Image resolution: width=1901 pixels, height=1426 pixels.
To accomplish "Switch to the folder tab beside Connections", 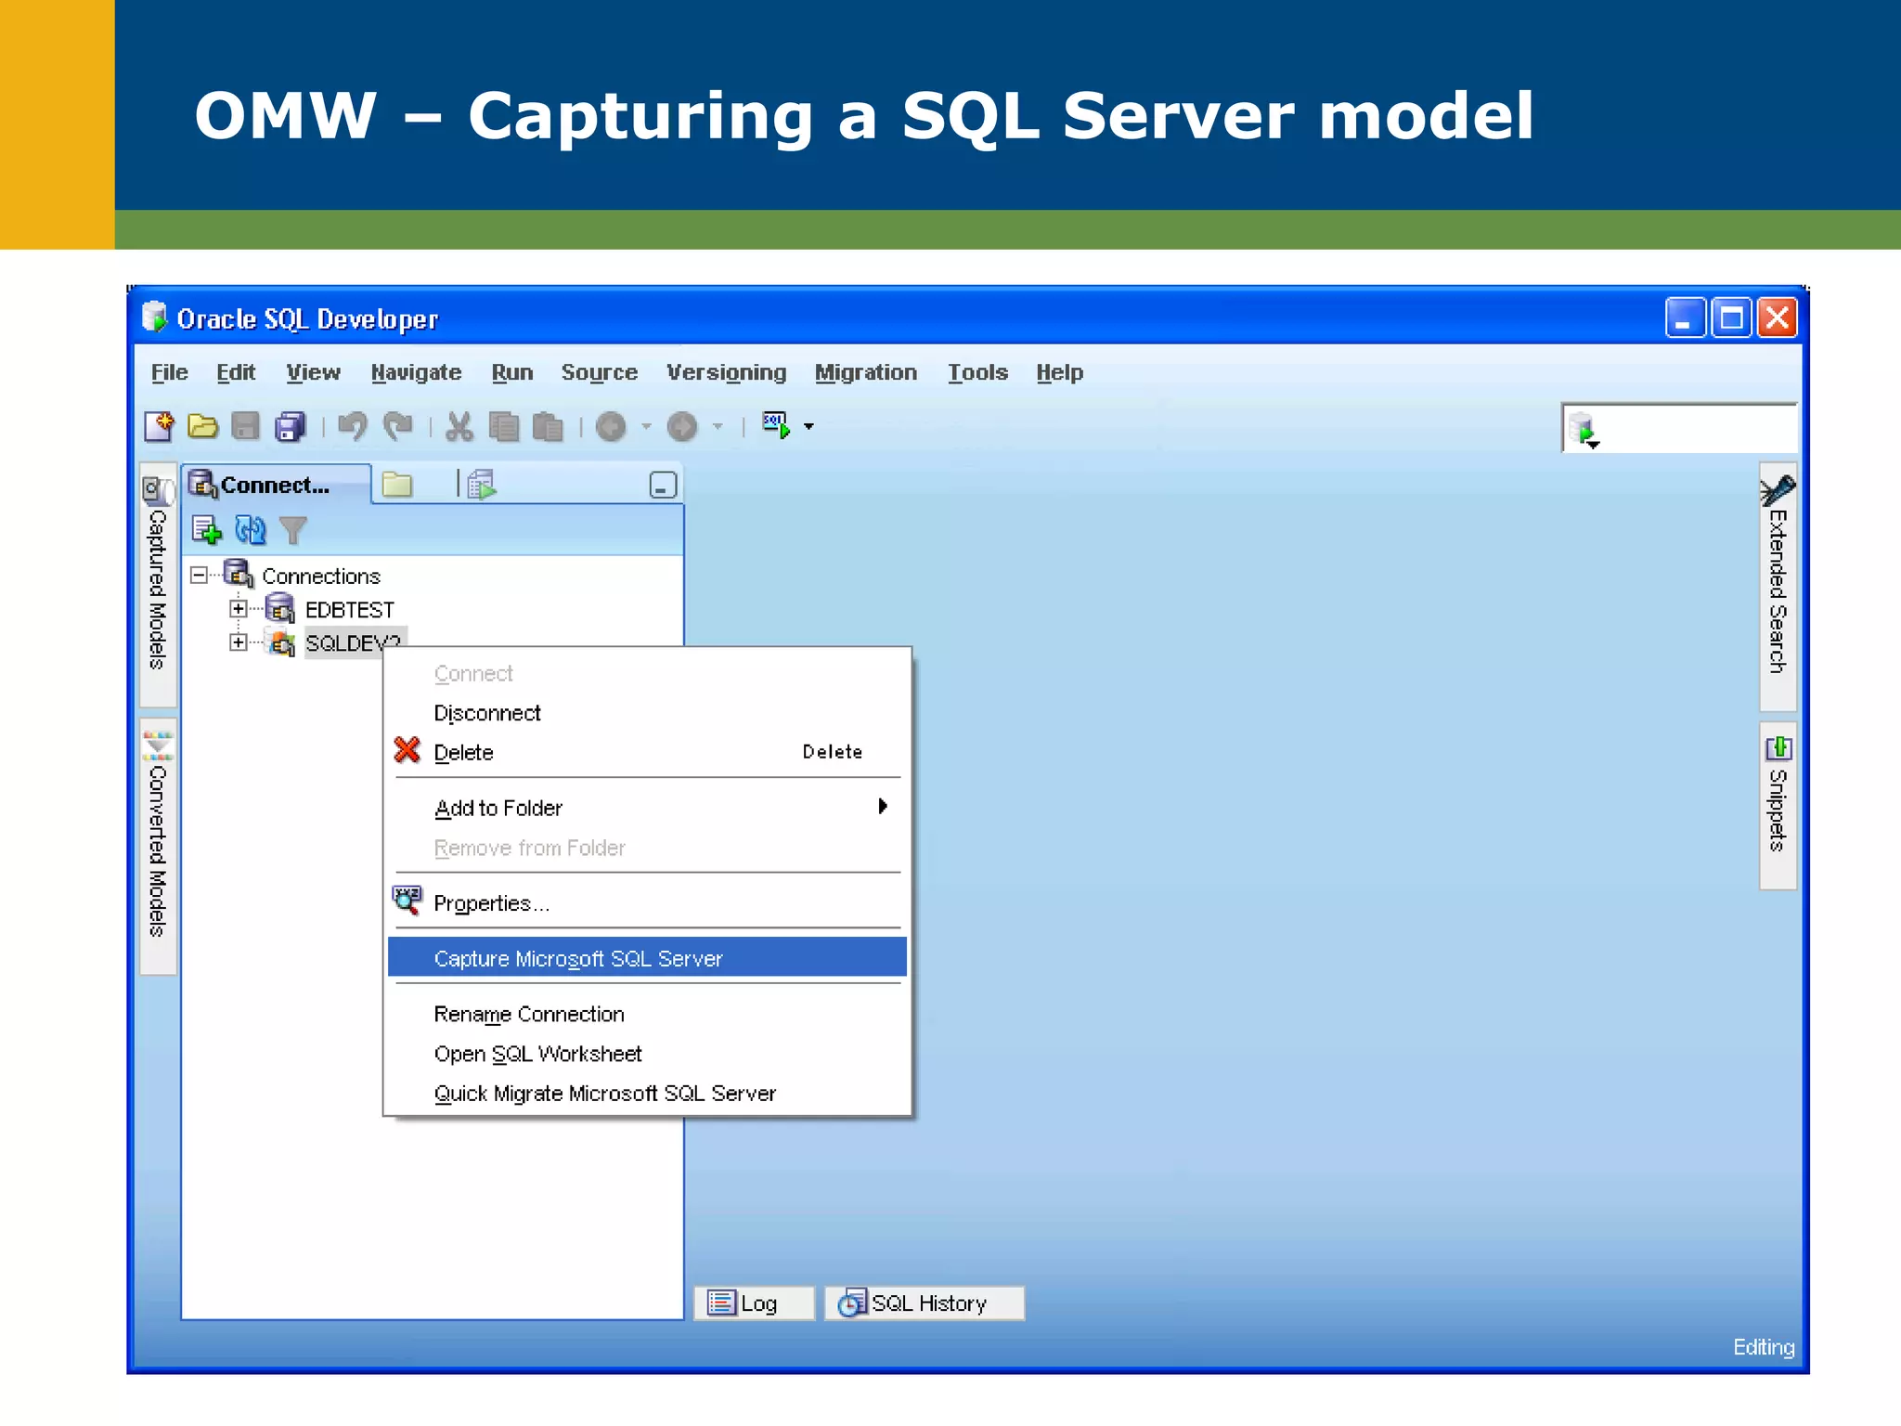I will pos(397,485).
